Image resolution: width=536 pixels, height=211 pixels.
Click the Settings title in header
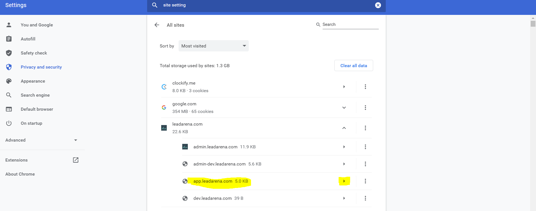(16, 5)
